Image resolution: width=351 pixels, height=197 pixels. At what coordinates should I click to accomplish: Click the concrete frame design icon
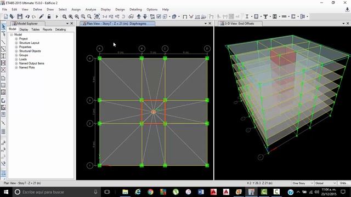(x=256, y=16)
